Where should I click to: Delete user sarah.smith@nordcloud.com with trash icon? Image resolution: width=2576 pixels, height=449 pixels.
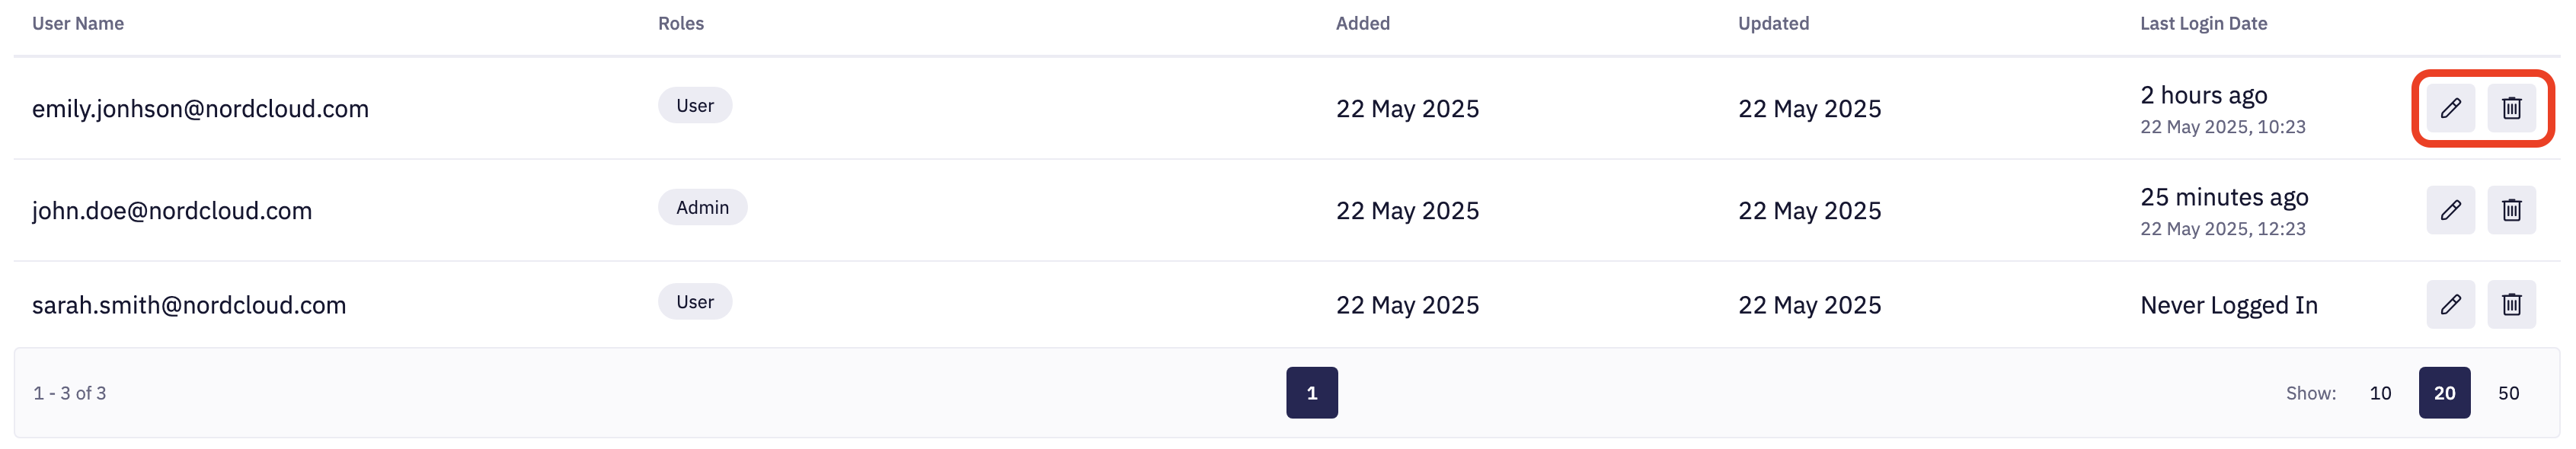[2511, 304]
